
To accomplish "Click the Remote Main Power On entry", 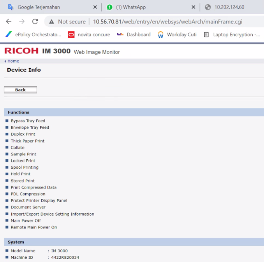I will [34, 227].
